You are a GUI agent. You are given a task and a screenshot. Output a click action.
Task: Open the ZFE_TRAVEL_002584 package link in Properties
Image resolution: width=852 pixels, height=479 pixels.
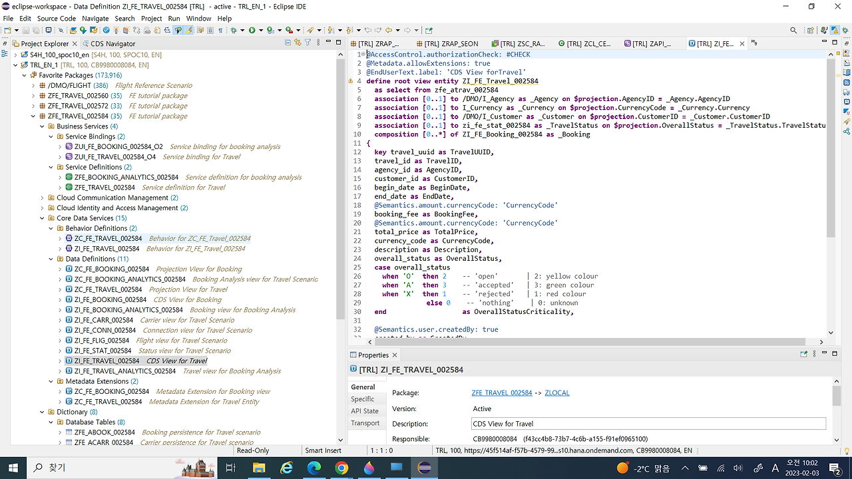pos(501,393)
